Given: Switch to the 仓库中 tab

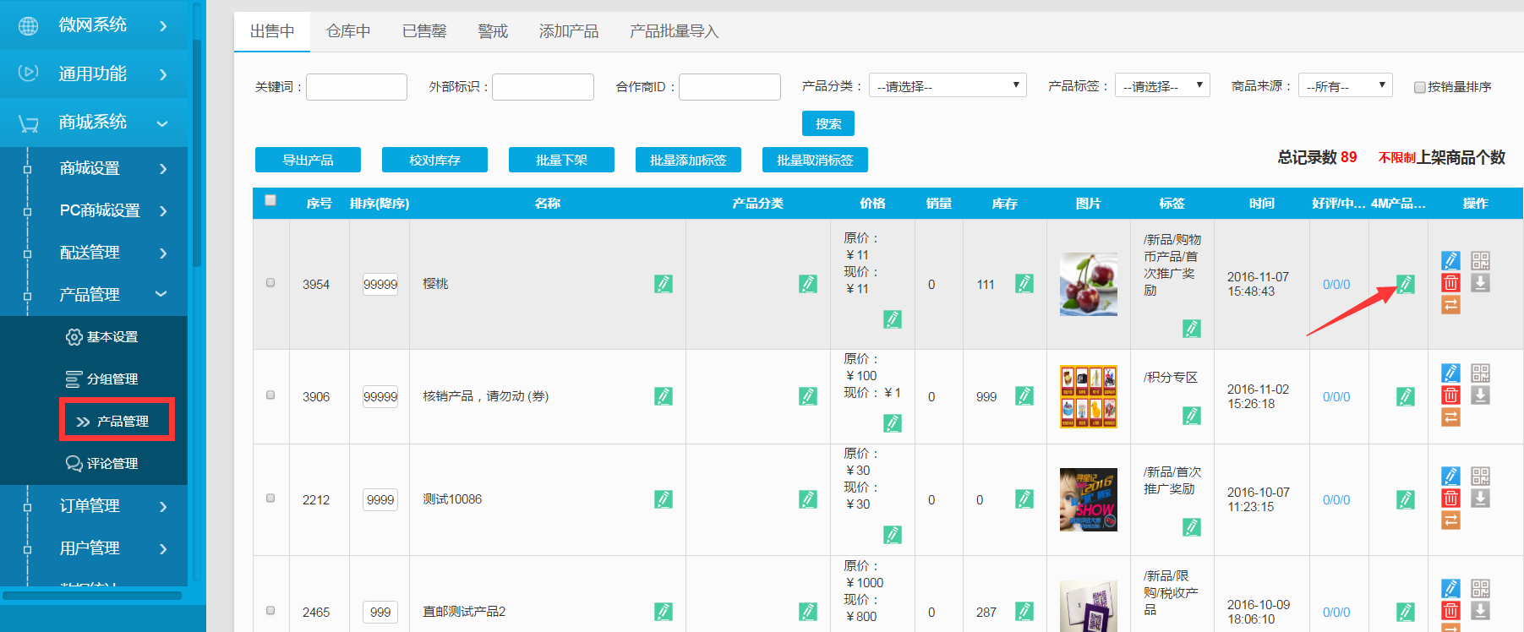Looking at the screenshot, I should click(x=348, y=31).
